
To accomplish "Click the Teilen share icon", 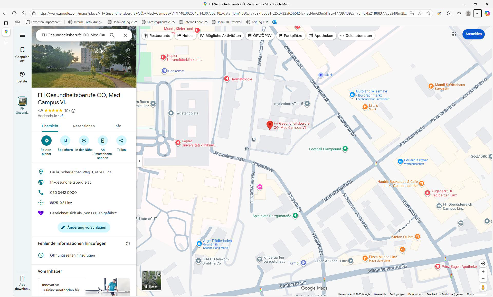I will [x=121, y=141].
